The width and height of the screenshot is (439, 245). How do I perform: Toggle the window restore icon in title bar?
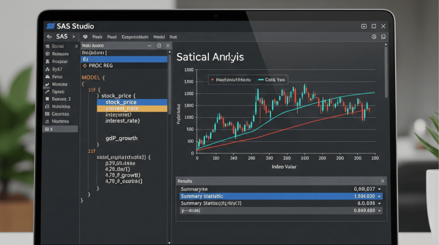364,26
